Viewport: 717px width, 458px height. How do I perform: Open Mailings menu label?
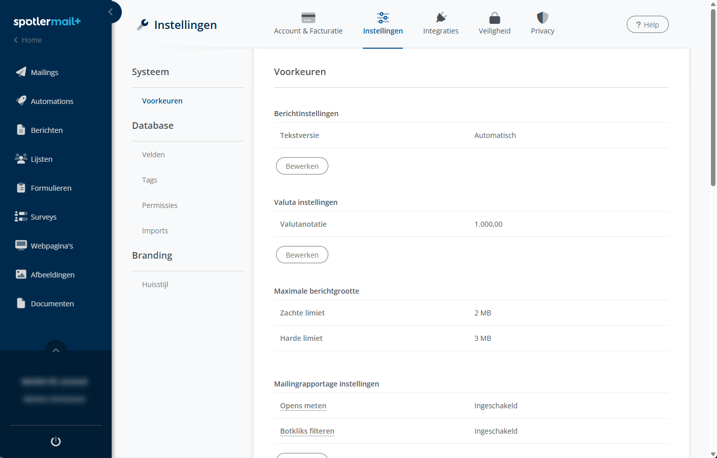(45, 73)
